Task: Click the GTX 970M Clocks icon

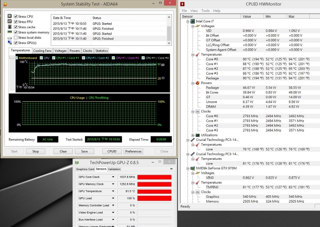Action: [197, 192]
